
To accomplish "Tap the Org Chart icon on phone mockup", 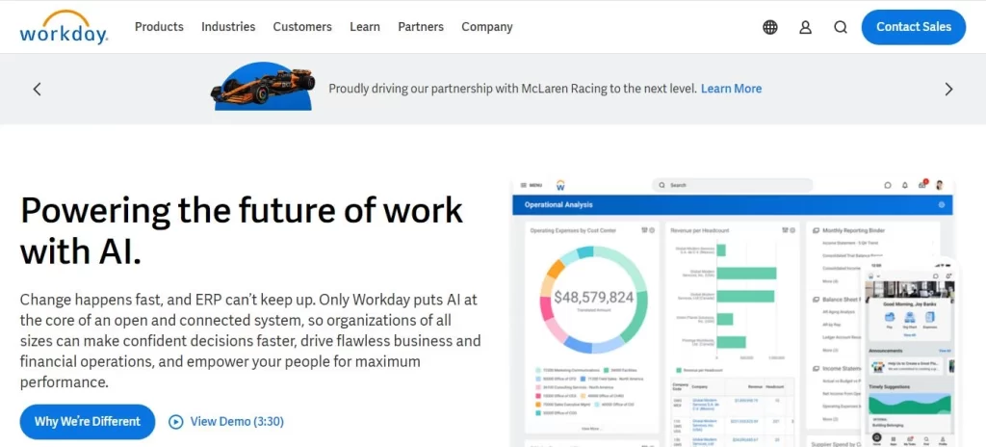I will [909, 319].
